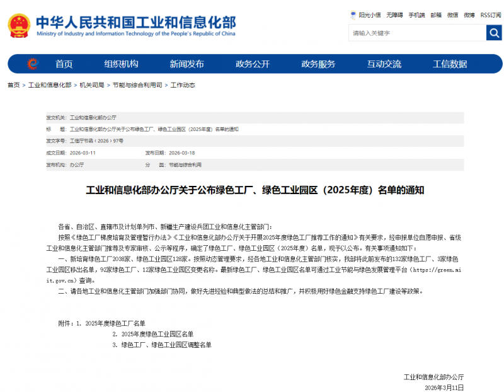Open the 微博 Weibo icon
The image size is (504, 392).
[467, 14]
